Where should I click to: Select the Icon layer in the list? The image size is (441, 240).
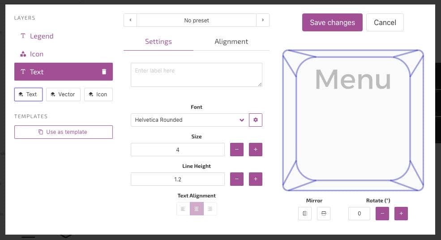click(x=36, y=54)
